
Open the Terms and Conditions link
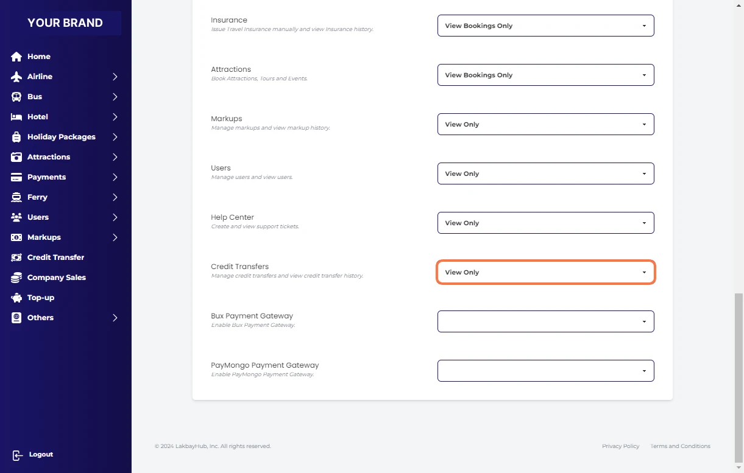pyautogui.click(x=680, y=446)
